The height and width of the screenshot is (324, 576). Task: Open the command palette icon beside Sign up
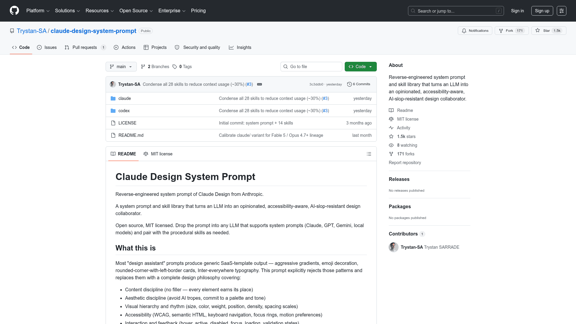[561, 11]
